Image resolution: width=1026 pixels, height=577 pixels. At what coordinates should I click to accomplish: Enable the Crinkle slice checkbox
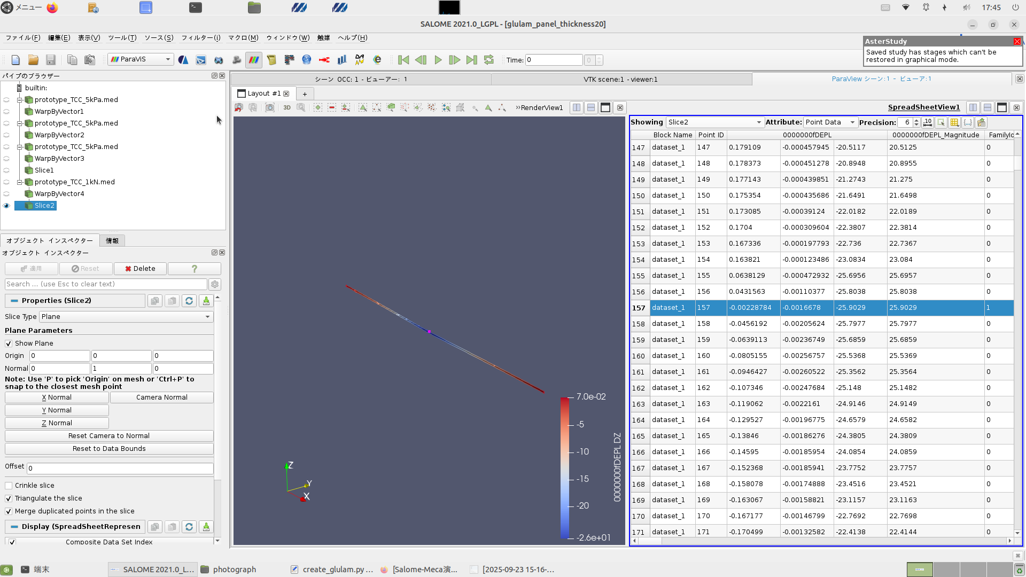point(9,486)
